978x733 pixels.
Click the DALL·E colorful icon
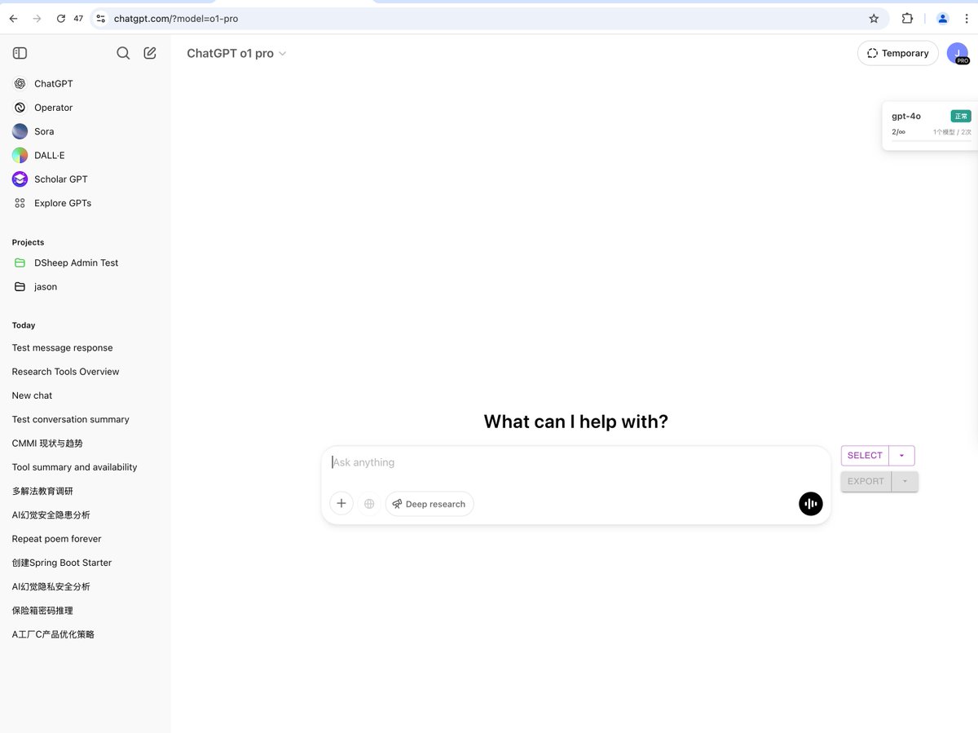coord(20,155)
